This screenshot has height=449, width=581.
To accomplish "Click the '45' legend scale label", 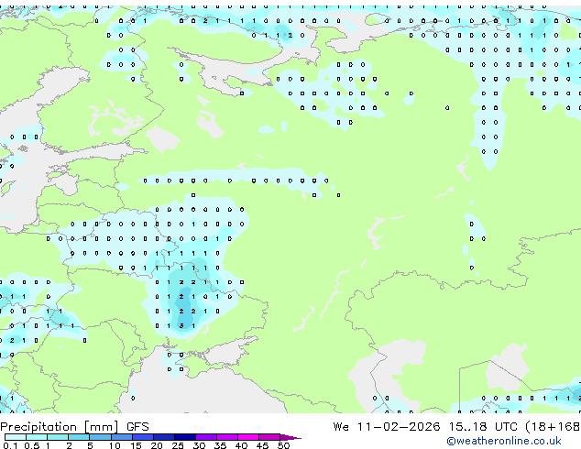I will [x=262, y=445].
